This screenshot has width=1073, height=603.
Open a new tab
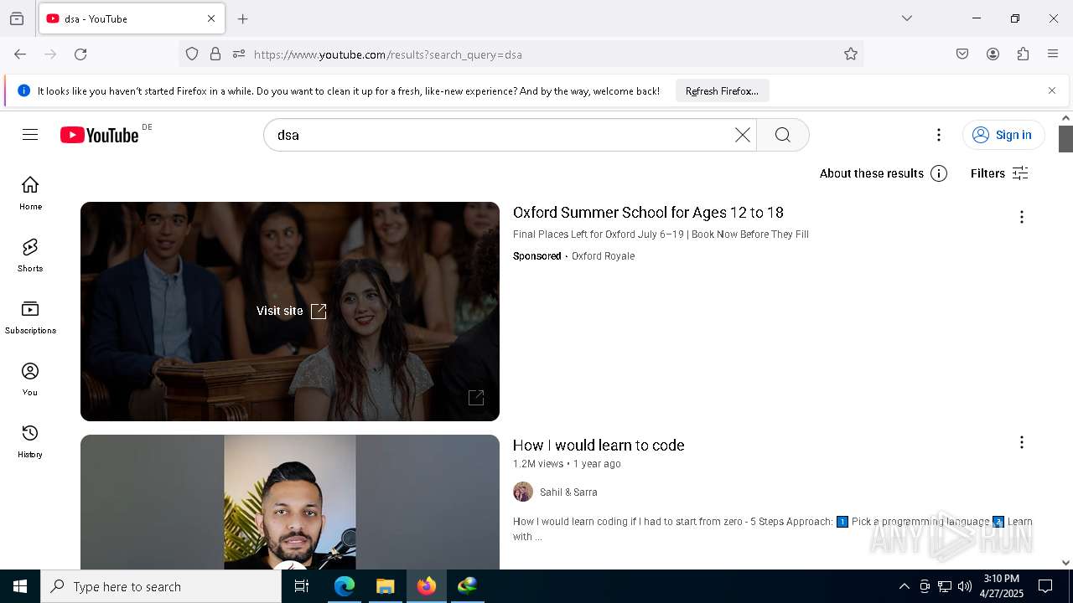[x=243, y=18]
